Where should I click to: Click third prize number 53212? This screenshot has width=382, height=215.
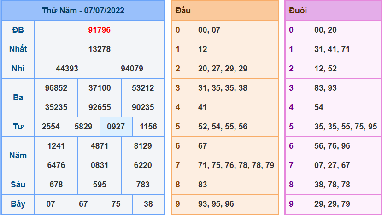coord(143,87)
